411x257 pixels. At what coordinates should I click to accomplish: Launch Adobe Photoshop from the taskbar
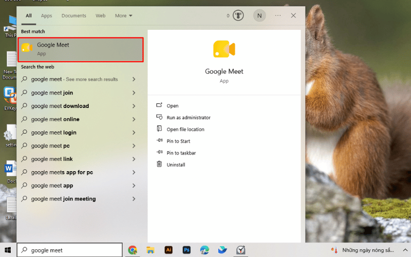[186, 250]
